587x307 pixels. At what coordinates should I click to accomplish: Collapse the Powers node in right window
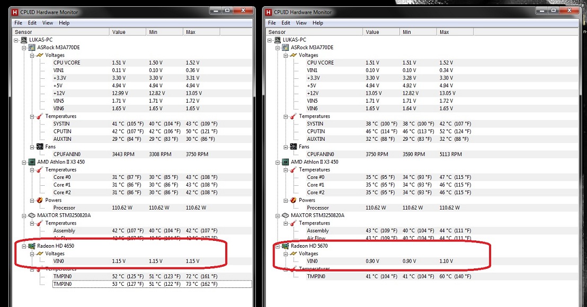tap(286, 201)
